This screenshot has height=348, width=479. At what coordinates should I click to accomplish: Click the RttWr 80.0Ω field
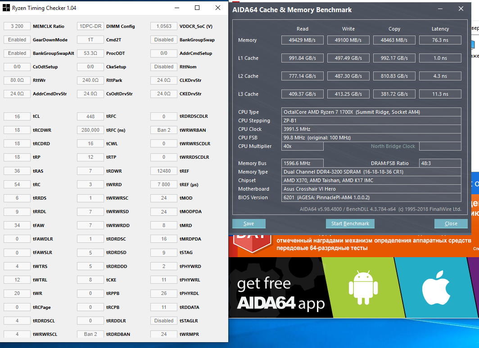tap(17, 80)
